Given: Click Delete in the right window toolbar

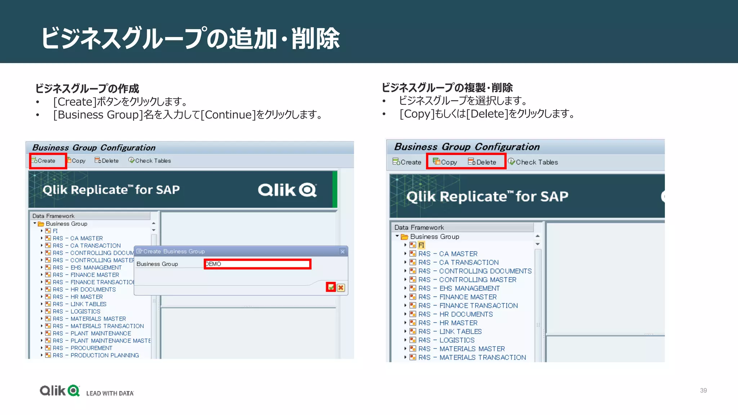Looking at the screenshot, I should click(x=482, y=162).
